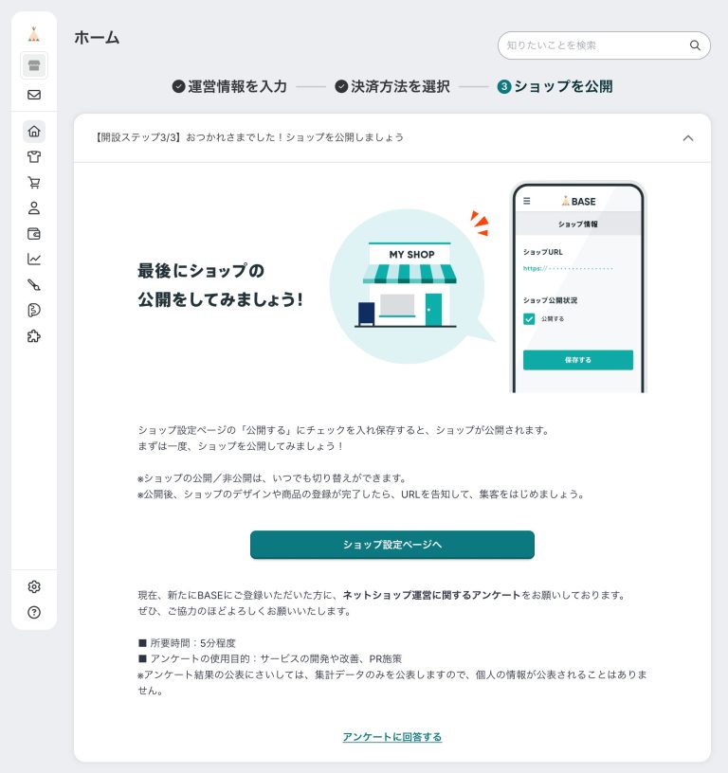Open analytics line chart icon

(x=34, y=260)
